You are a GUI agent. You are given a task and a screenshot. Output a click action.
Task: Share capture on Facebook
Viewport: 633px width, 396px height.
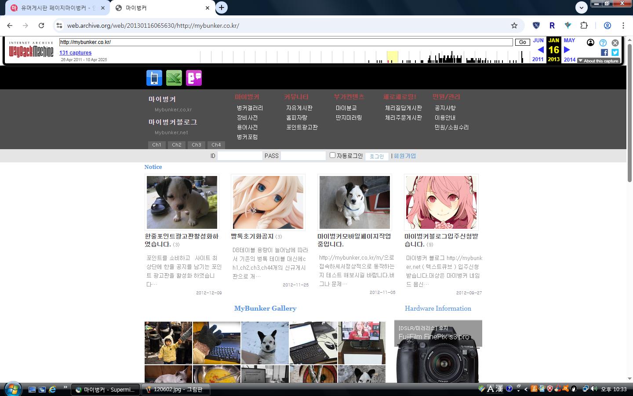click(604, 52)
